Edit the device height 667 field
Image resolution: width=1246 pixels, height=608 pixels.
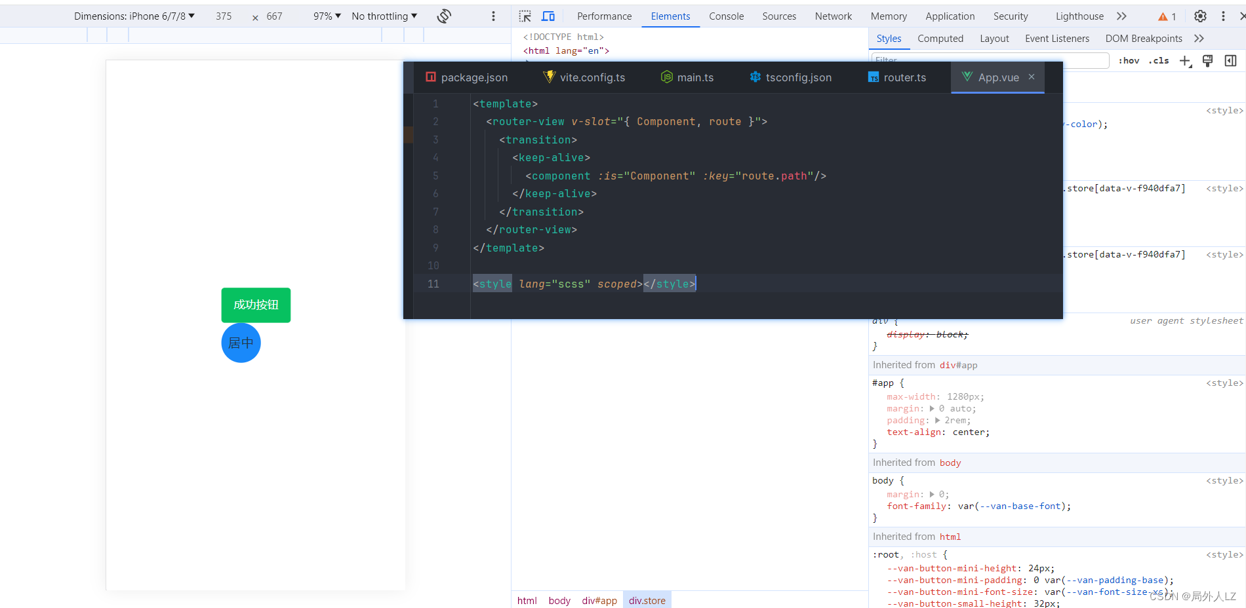pos(274,16)
